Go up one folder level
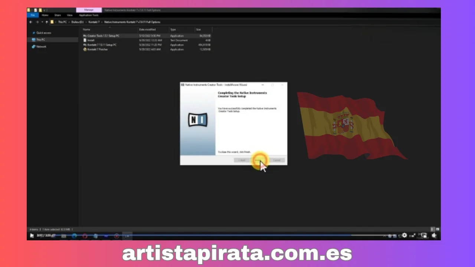 coord(47,22)
